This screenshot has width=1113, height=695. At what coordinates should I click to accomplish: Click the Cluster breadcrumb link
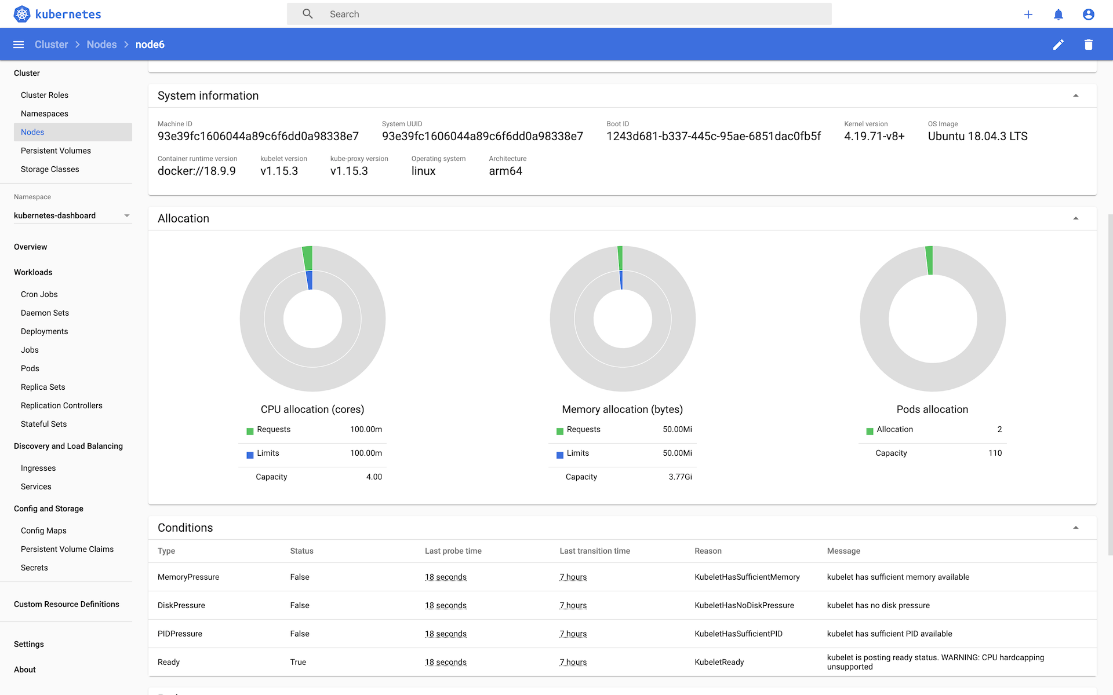[51, 45]
